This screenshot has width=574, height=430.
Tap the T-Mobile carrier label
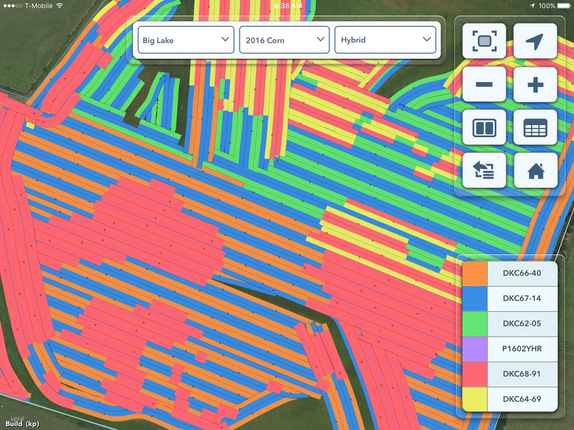[38, 6]
